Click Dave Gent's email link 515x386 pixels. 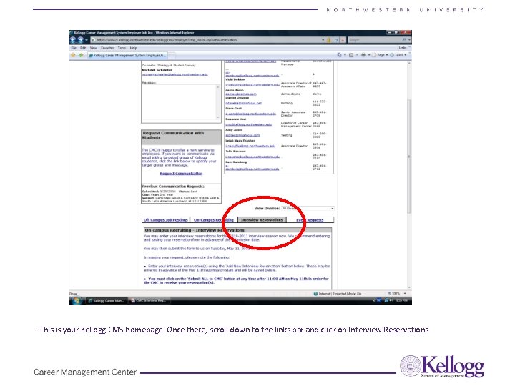(250, 114)
